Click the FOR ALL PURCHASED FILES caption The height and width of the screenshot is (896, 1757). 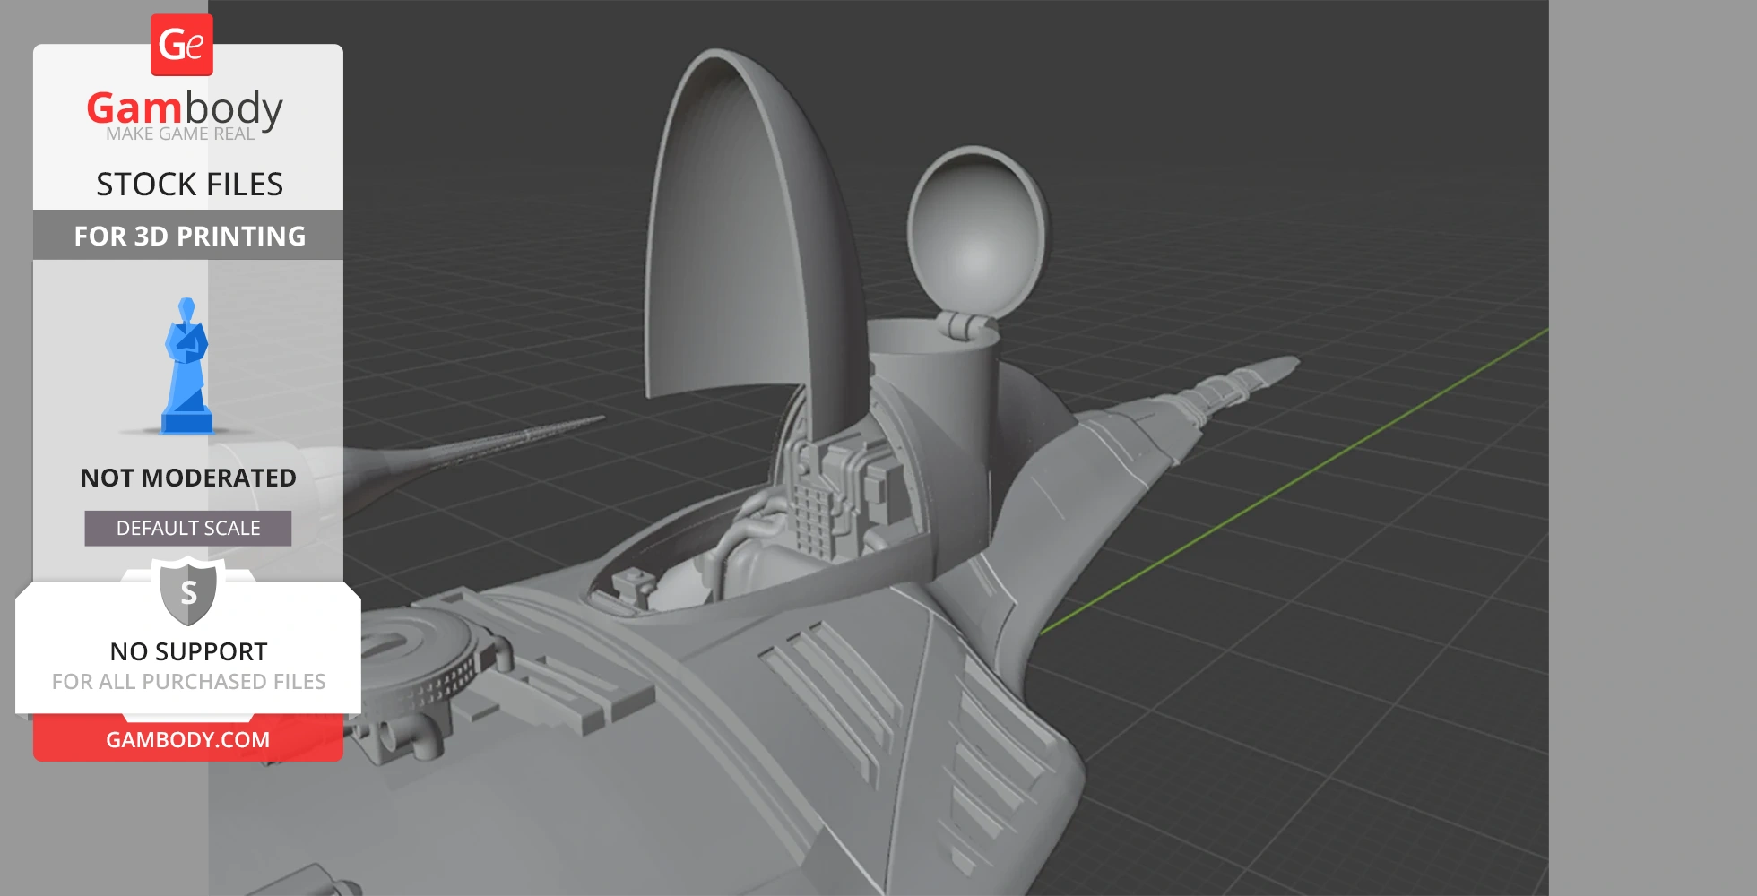pyautogui.click(x=188, y=682)
